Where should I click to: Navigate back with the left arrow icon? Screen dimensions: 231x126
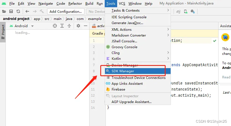point(27,11)
